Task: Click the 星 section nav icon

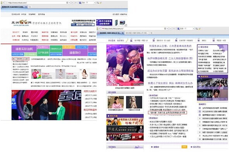Action: (x=131, y=40)
